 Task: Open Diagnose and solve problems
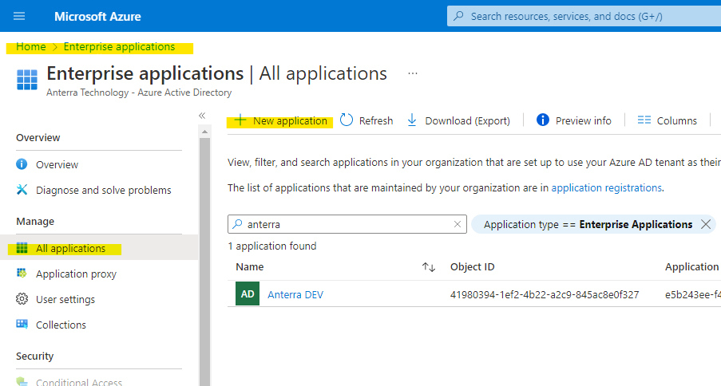pyautogui.click(x=104, y=191)
